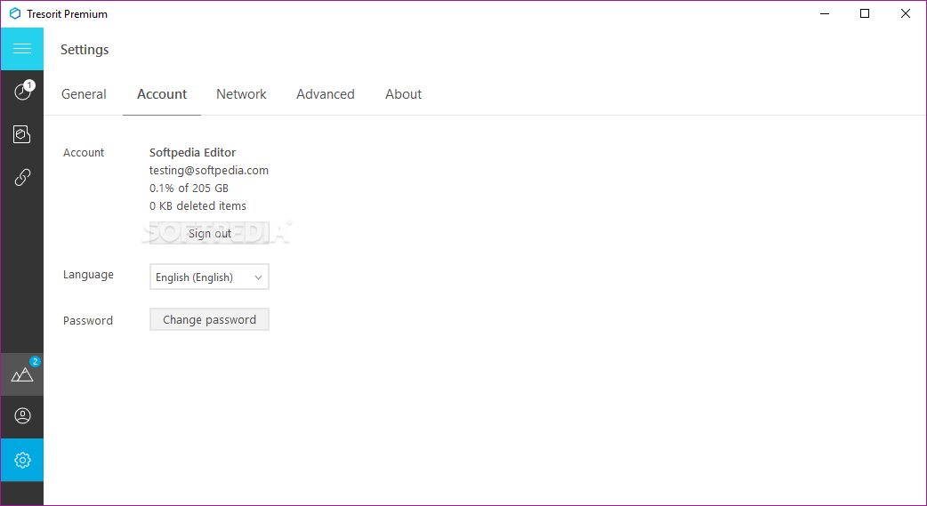Open the Network tab

point(241,94)
